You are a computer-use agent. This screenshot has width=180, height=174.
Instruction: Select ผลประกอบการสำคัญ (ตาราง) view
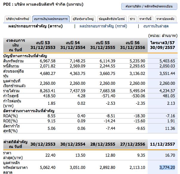(36, 26)
